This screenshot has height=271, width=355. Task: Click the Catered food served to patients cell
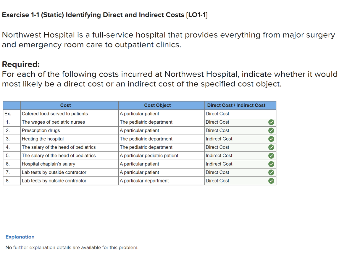(x=70, y=114)
